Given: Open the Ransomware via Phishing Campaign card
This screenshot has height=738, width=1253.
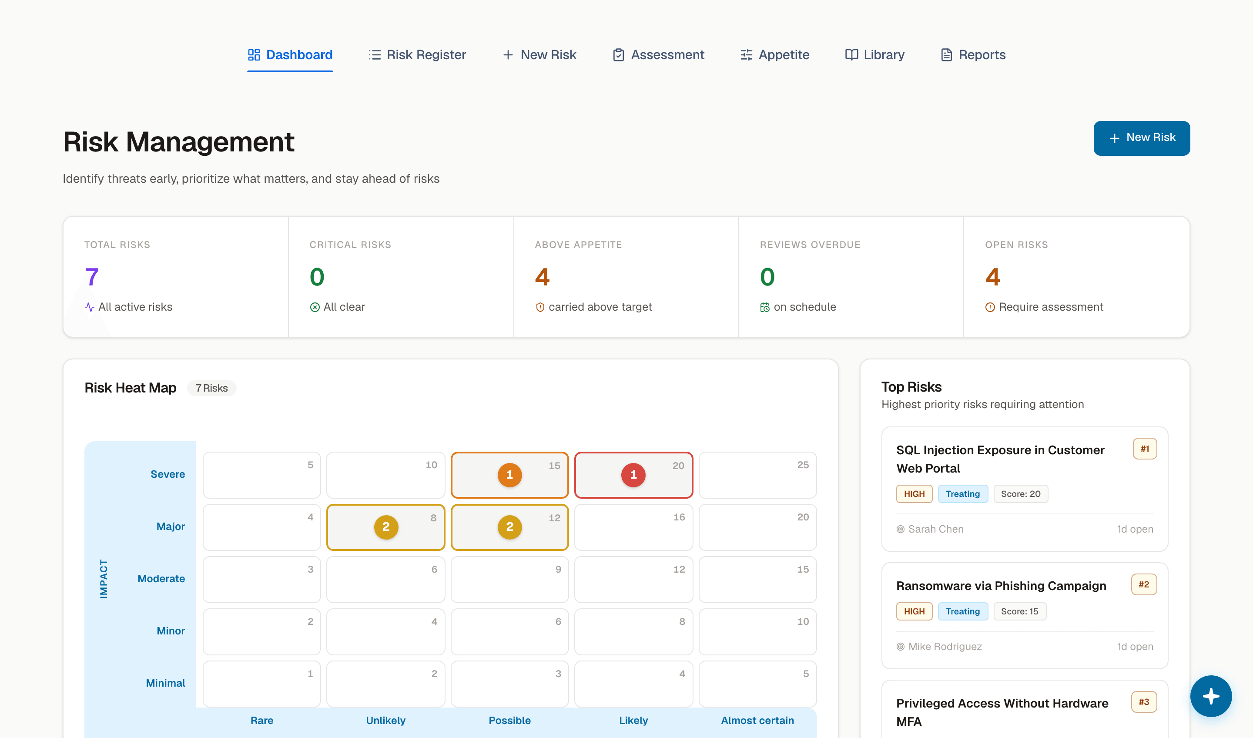Looking at the screenshot, I should pyautogui.click(x=1024, y=615).
